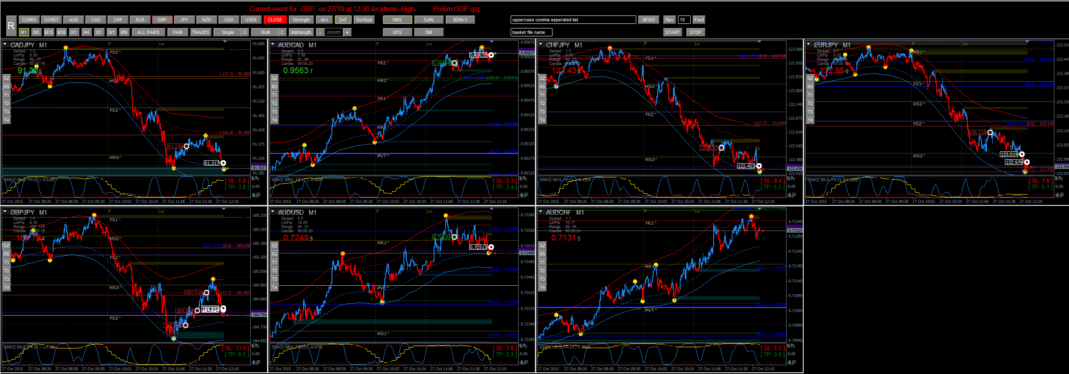The width and height of the screenshot is (1069, 374).
Task: Expand the GBPJPY chart dropdown arrow
Action: 5,212
